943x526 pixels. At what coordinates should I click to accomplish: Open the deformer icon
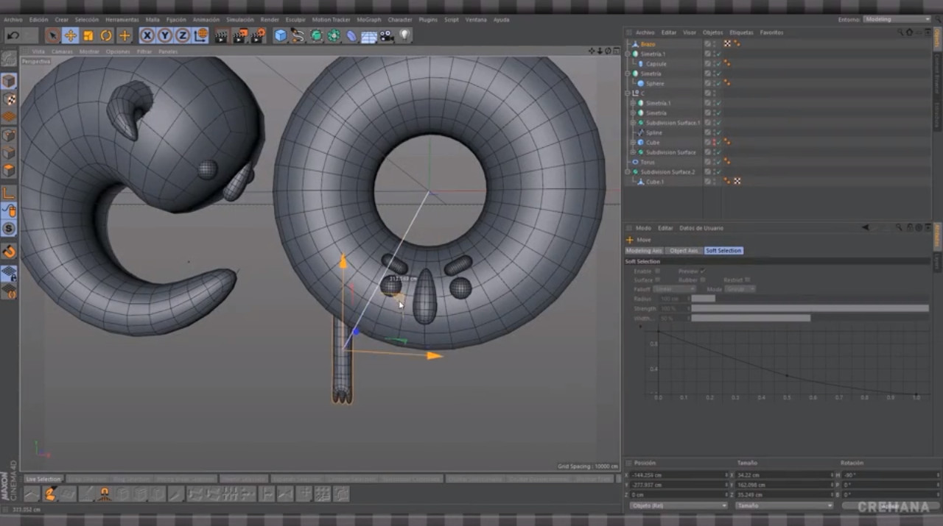[x=351, y=35]
